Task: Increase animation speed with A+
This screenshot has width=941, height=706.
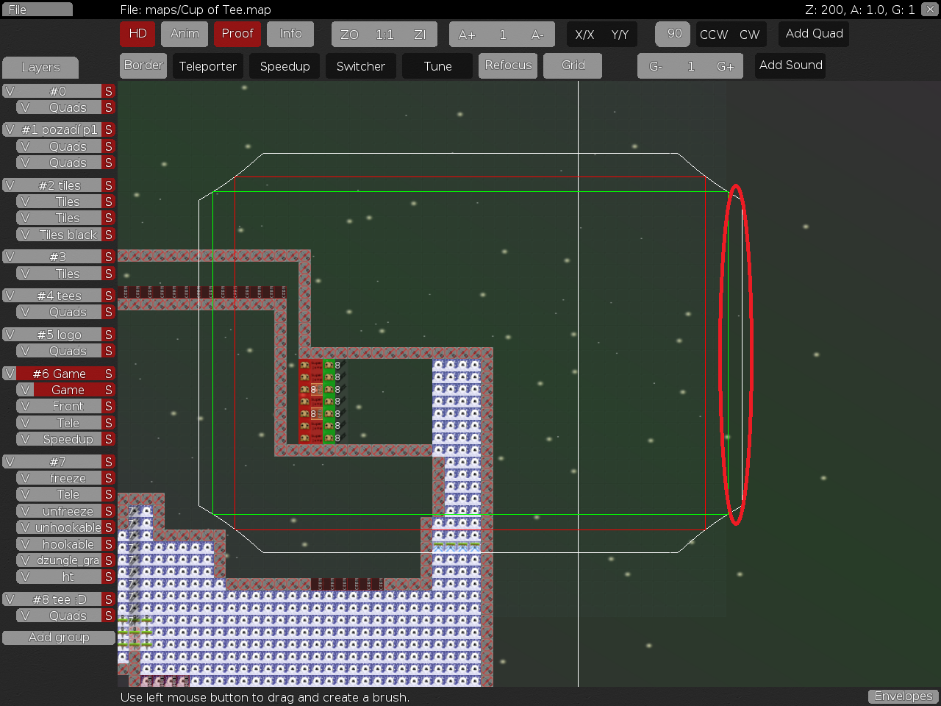Action: click(467, 35)
